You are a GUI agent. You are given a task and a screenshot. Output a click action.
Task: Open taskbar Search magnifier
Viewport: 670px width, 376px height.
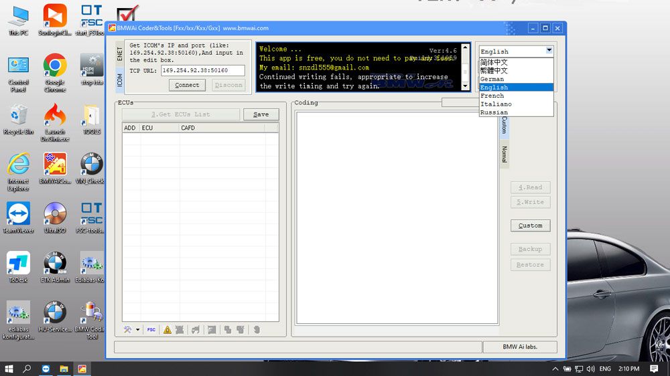click(27, 369)
